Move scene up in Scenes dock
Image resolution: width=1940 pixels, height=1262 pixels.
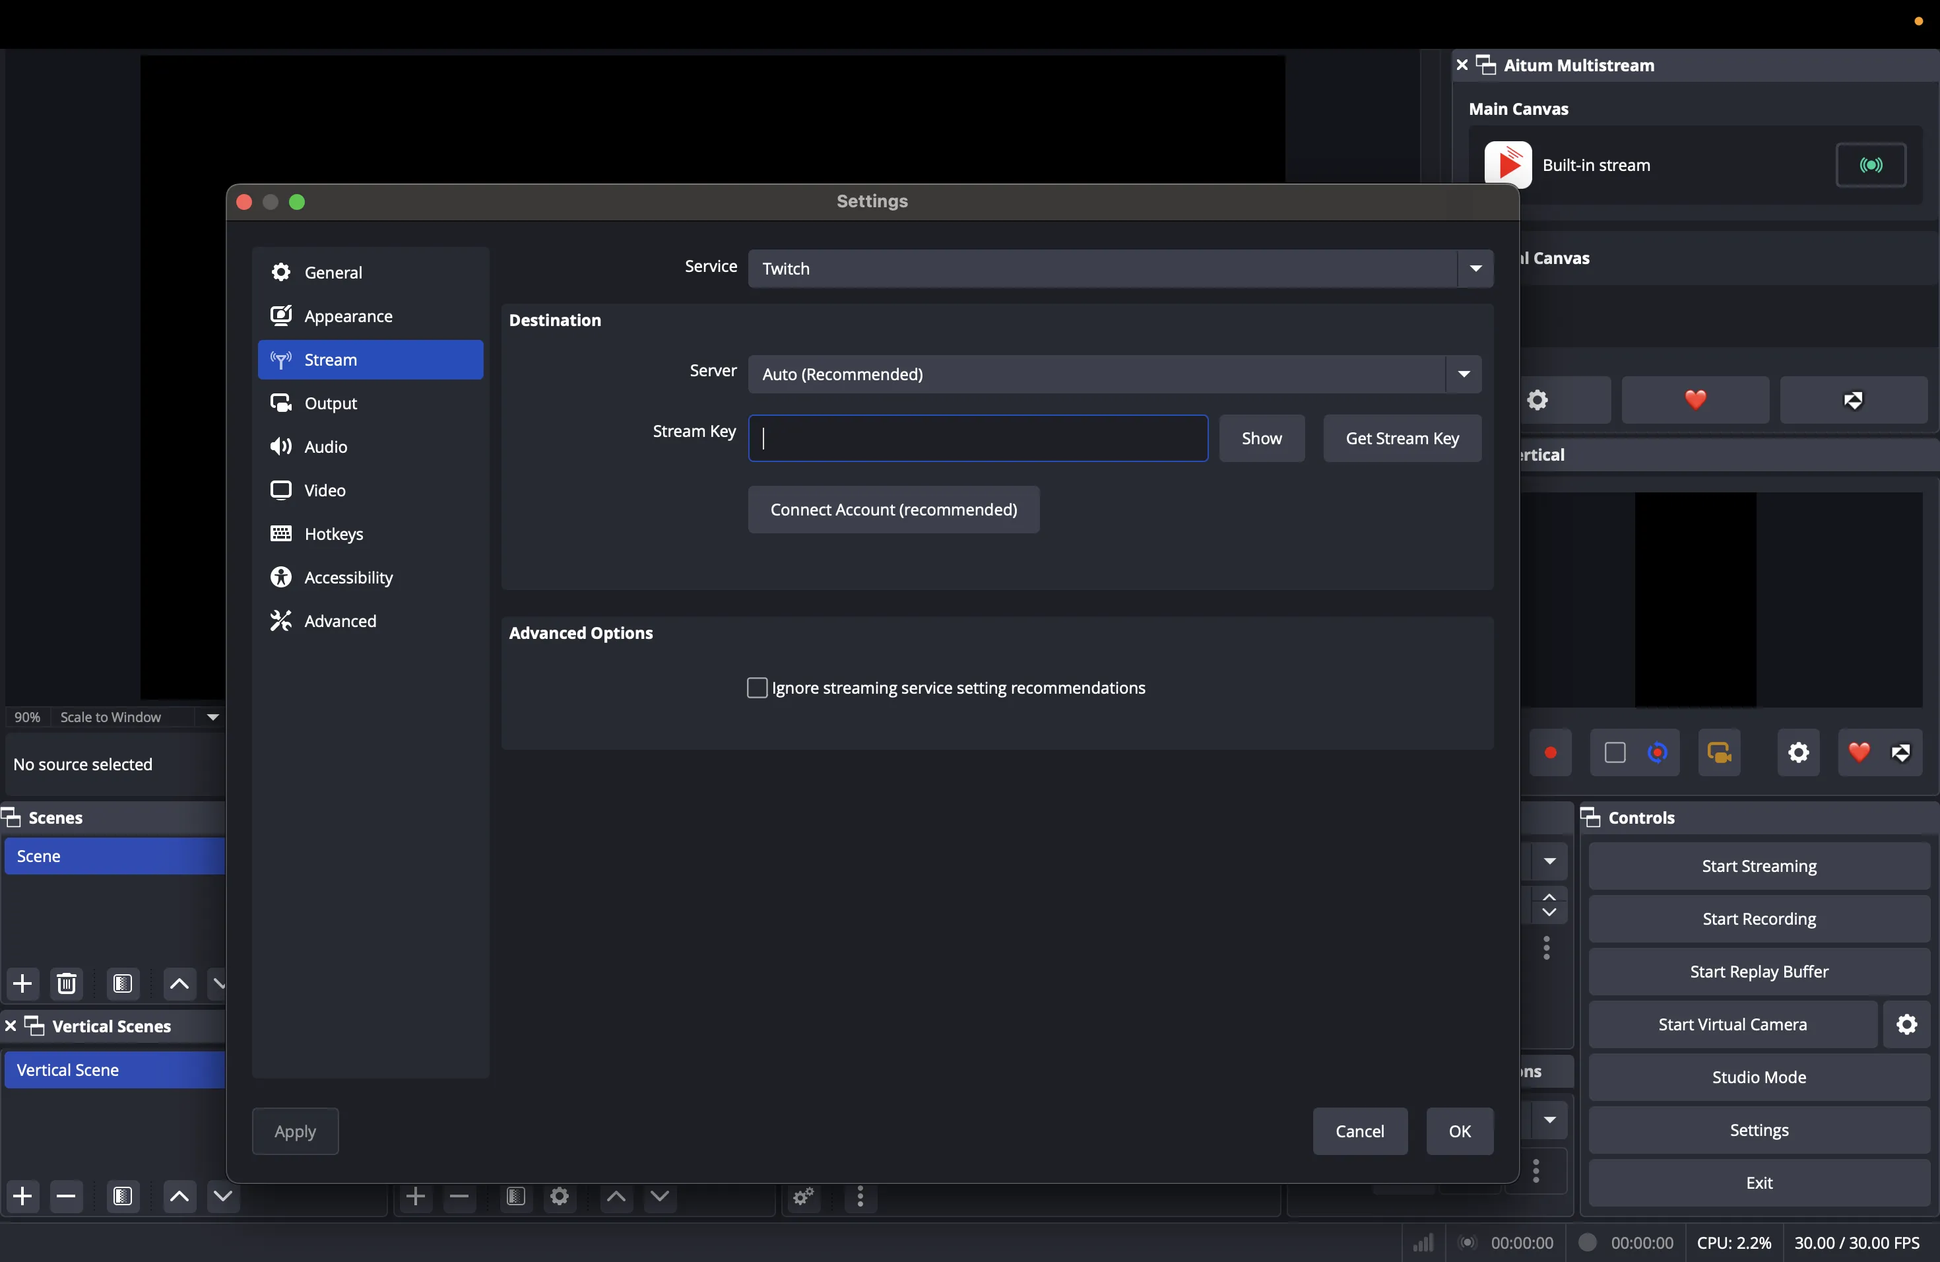coord(179,984)
